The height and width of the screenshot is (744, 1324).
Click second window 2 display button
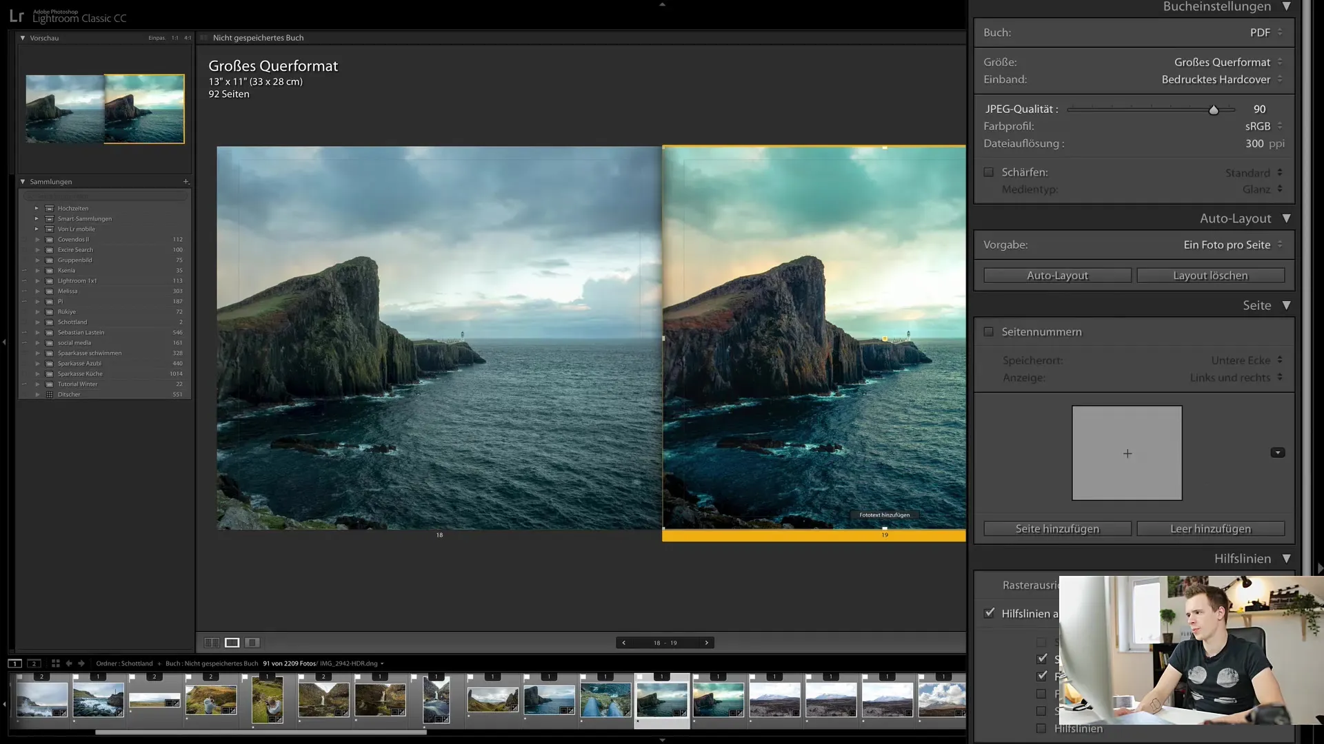tap(34, 663)
